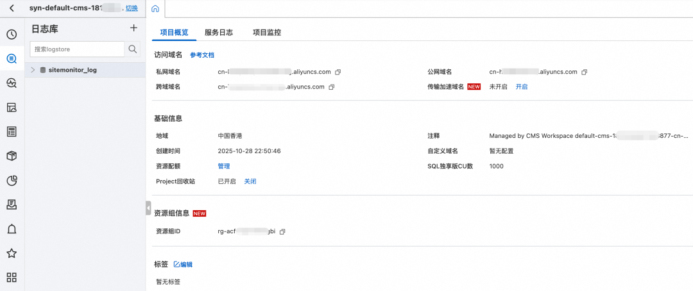The image size is (693, 291).
Task: Add a logstore with plus icon
Action: (133, 28)
